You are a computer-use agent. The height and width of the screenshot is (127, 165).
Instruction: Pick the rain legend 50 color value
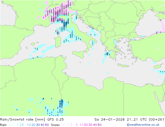(47, 125)
